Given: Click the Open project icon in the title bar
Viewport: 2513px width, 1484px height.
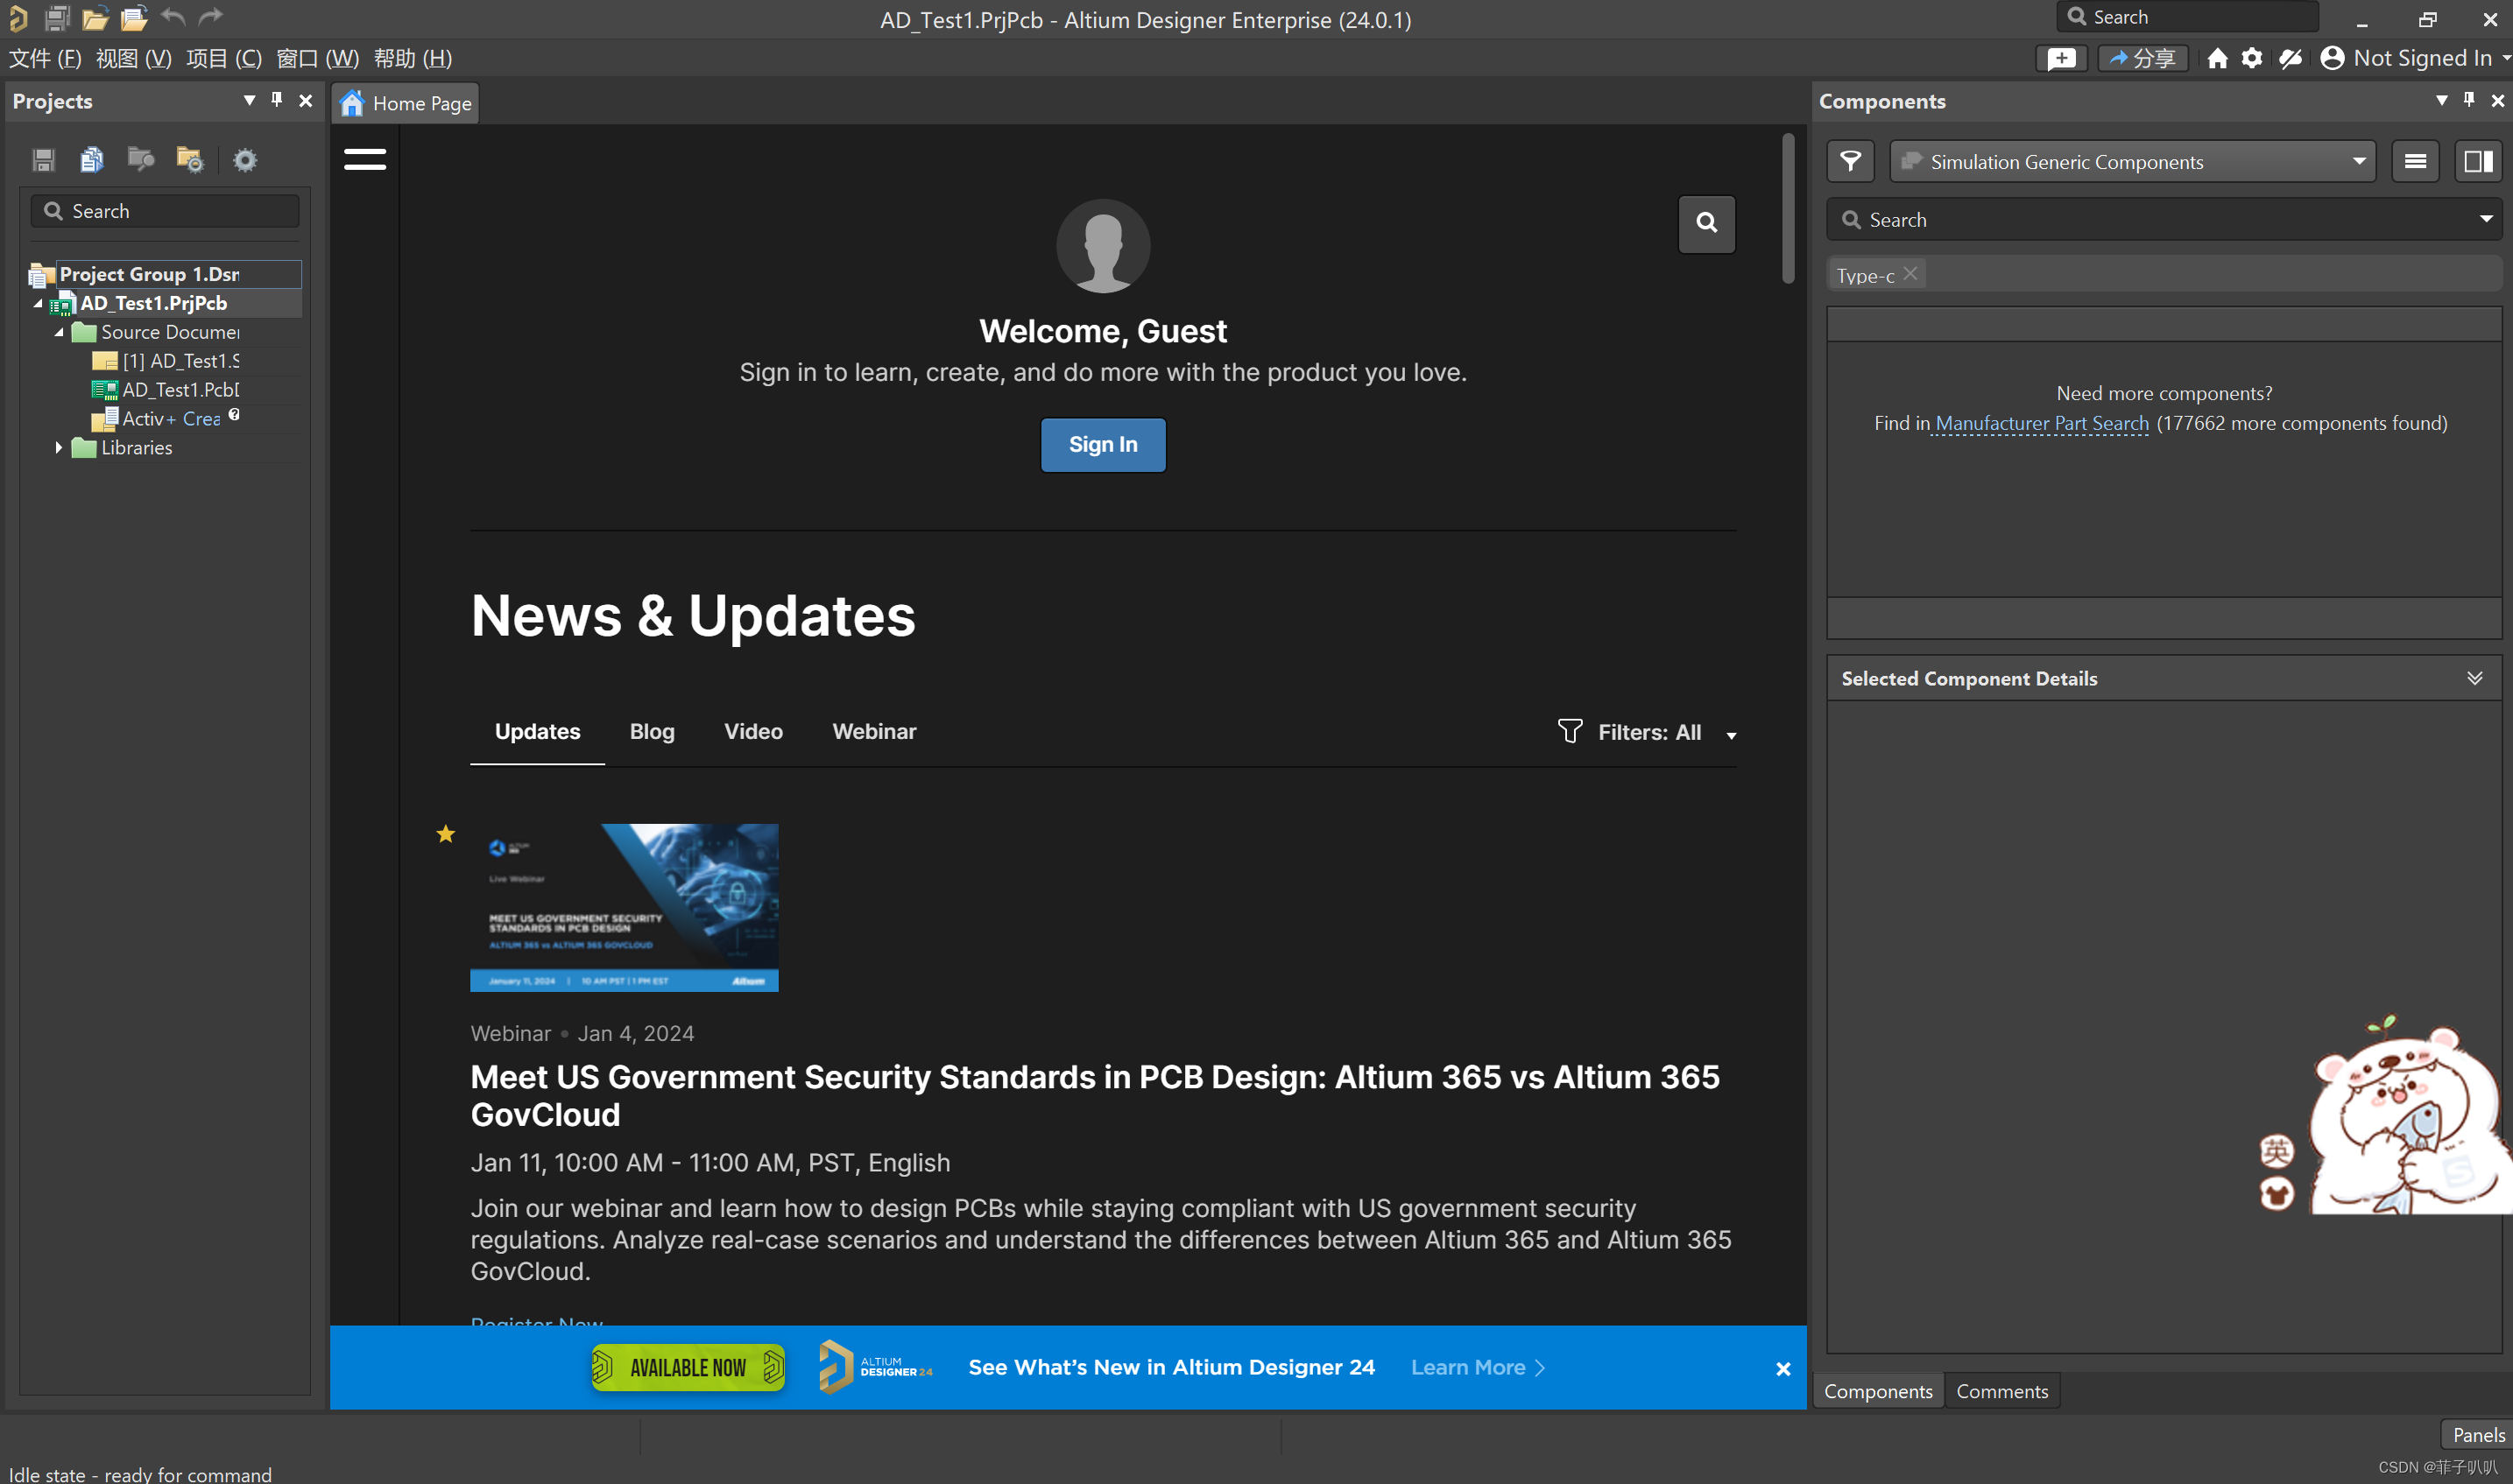Looking at the screenshot, I should (133, 18).
